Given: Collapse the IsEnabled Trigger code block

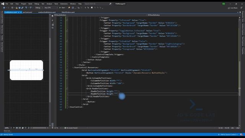Looking at the screenshot, I should tap(67, 41).
